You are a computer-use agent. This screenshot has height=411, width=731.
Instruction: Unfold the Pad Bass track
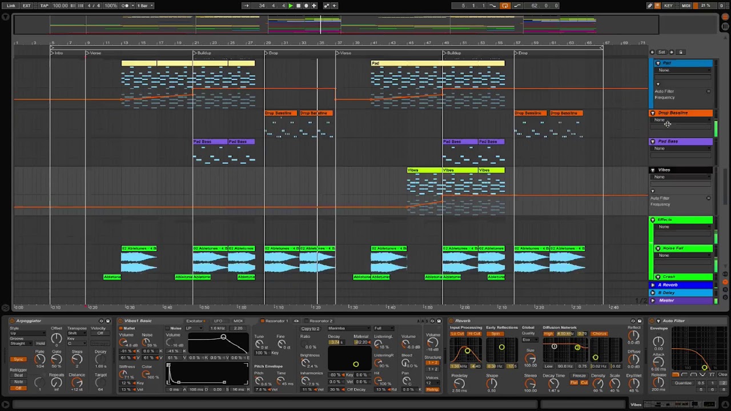click(653, 142)
